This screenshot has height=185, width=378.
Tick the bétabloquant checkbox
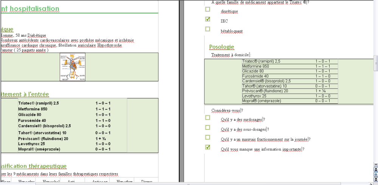[208, 29]
